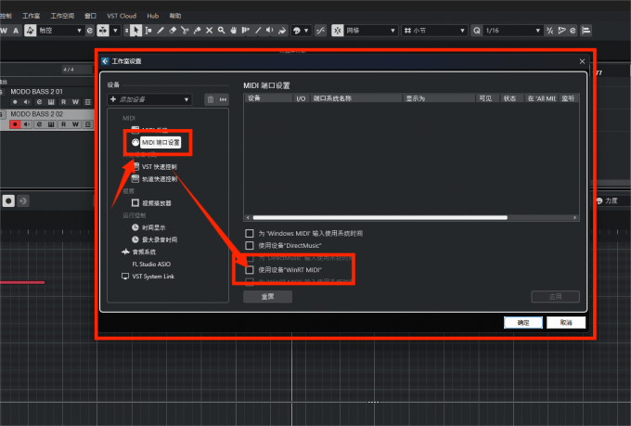Viewport: 631px width, 426px height.
Task: Select the arrow Object Selection tool
Action: [x=136, y=31]
